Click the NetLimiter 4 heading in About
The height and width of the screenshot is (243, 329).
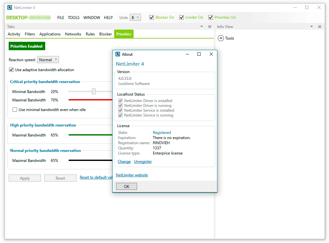130,64
